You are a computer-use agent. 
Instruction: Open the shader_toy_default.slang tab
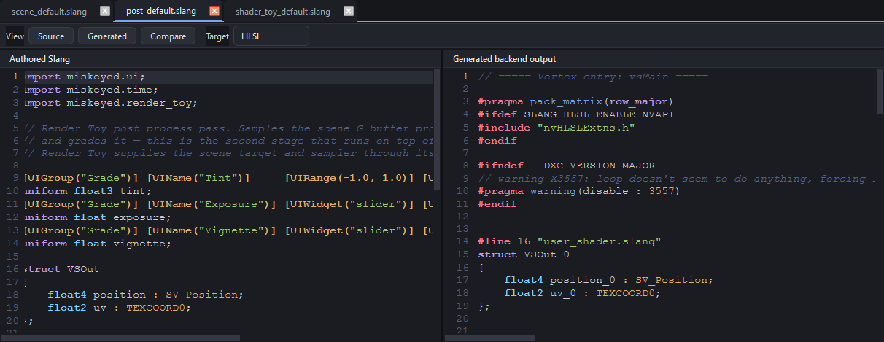(282, 12)
